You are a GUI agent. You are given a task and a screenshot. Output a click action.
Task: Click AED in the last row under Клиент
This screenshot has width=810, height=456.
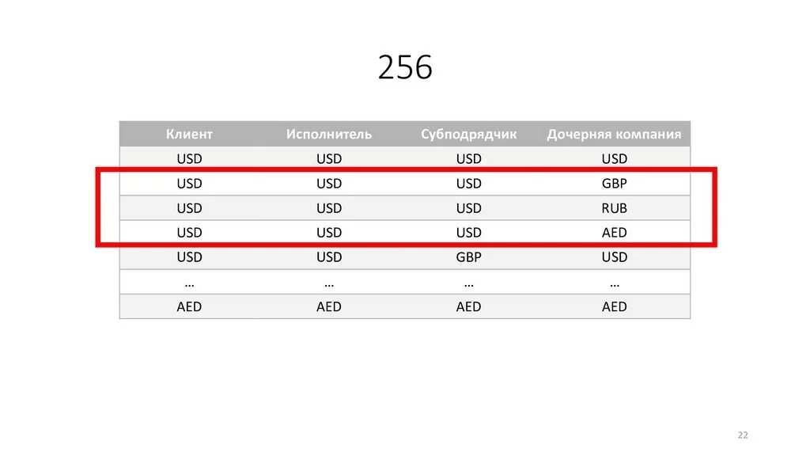tap(189, 306)
